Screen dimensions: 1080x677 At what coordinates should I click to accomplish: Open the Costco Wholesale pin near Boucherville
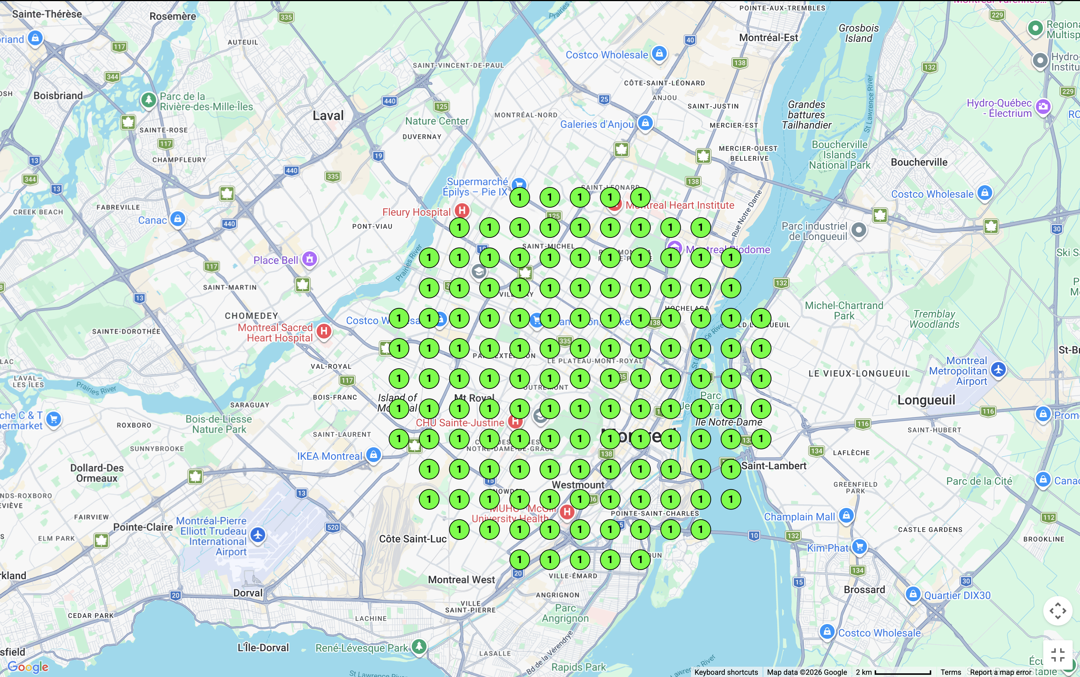click(x=985, y=193)
